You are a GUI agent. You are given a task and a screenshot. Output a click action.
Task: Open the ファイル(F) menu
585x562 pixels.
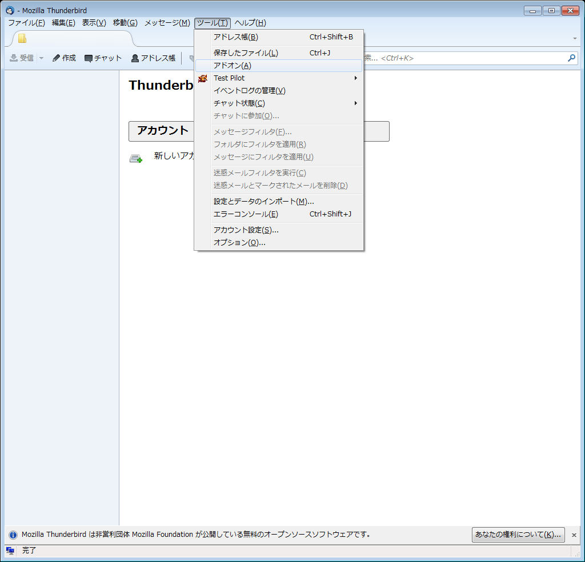point(26,23)
